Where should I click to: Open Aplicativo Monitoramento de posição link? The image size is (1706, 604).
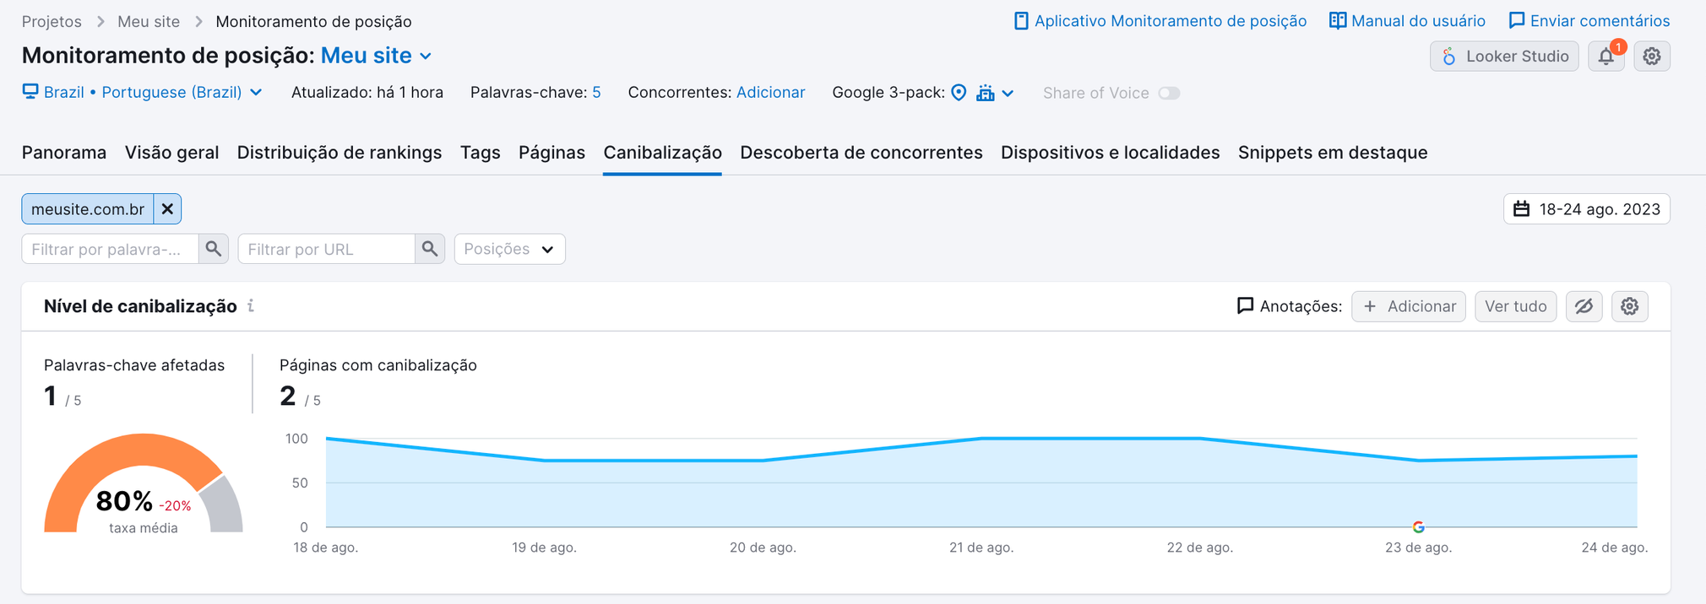pyautogui.click(x=1160, y=21)
